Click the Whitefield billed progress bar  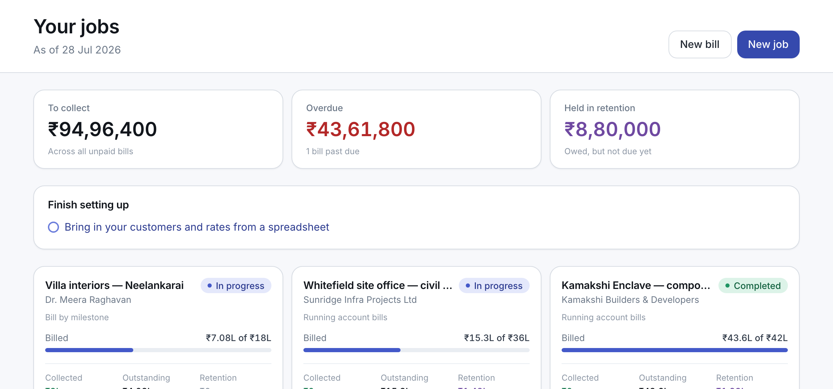(x=416, y=350)
